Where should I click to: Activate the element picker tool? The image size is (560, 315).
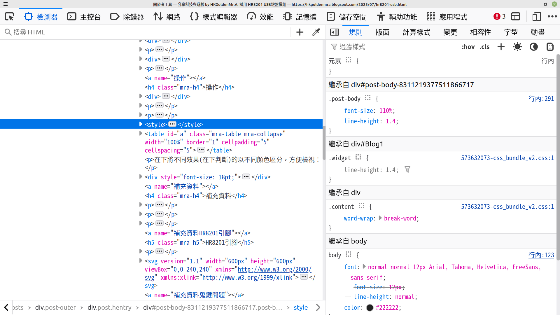coord(9,17)
